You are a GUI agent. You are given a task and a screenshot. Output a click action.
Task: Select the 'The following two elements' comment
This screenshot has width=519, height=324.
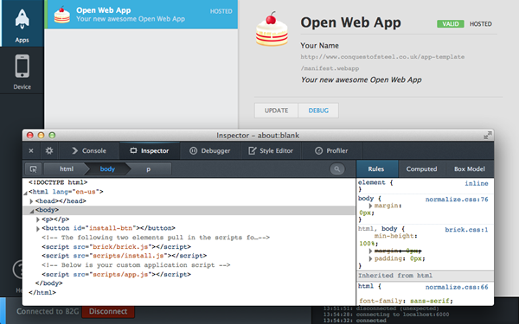(x=156, y=238)
